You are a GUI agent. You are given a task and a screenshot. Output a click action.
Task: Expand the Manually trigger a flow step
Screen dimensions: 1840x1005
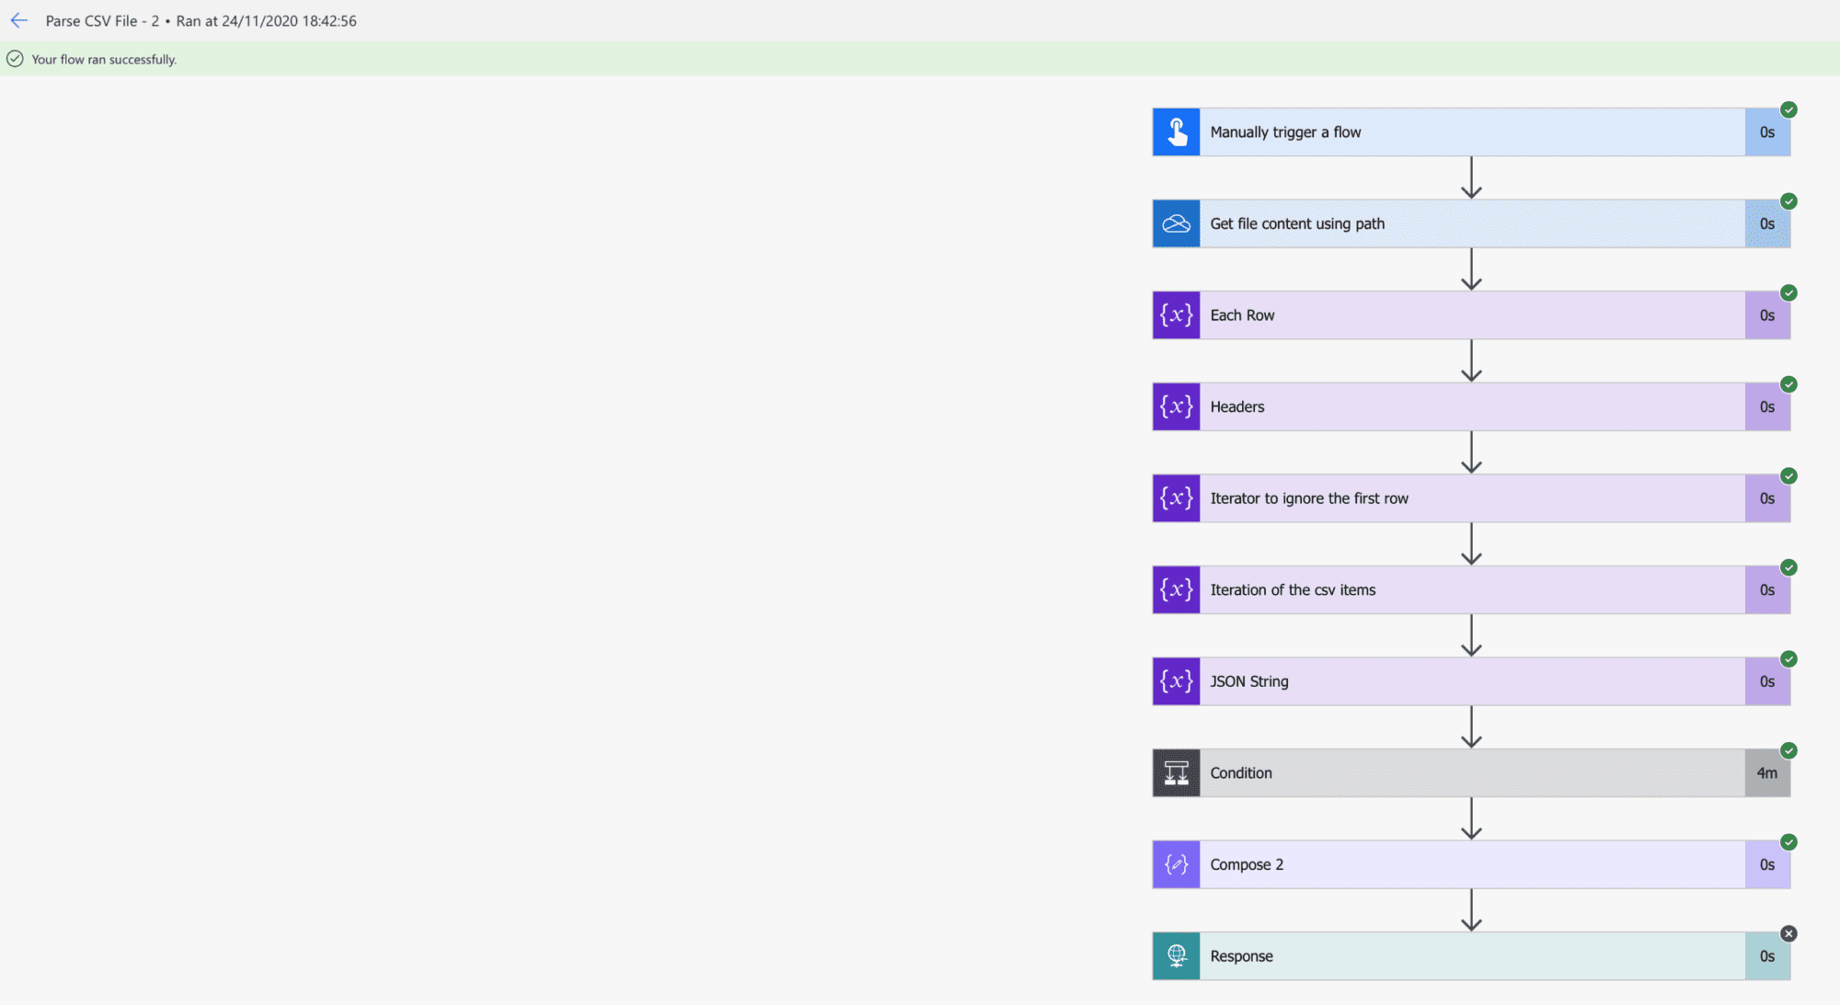1471,131
